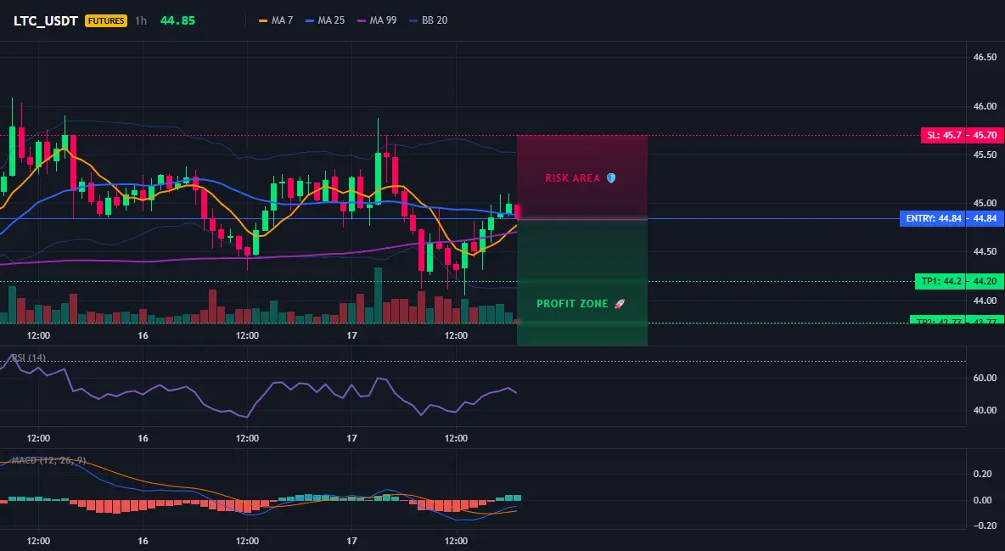Click the MACD (12, 26, 9) indicator label

point(48,460)
